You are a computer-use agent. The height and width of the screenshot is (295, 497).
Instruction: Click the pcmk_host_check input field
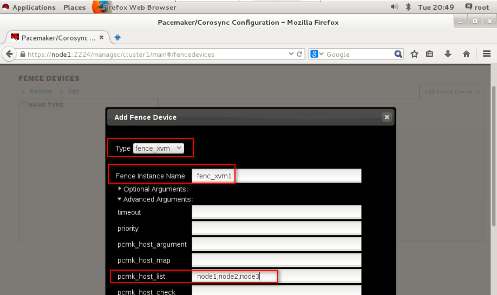coord(277,291)
